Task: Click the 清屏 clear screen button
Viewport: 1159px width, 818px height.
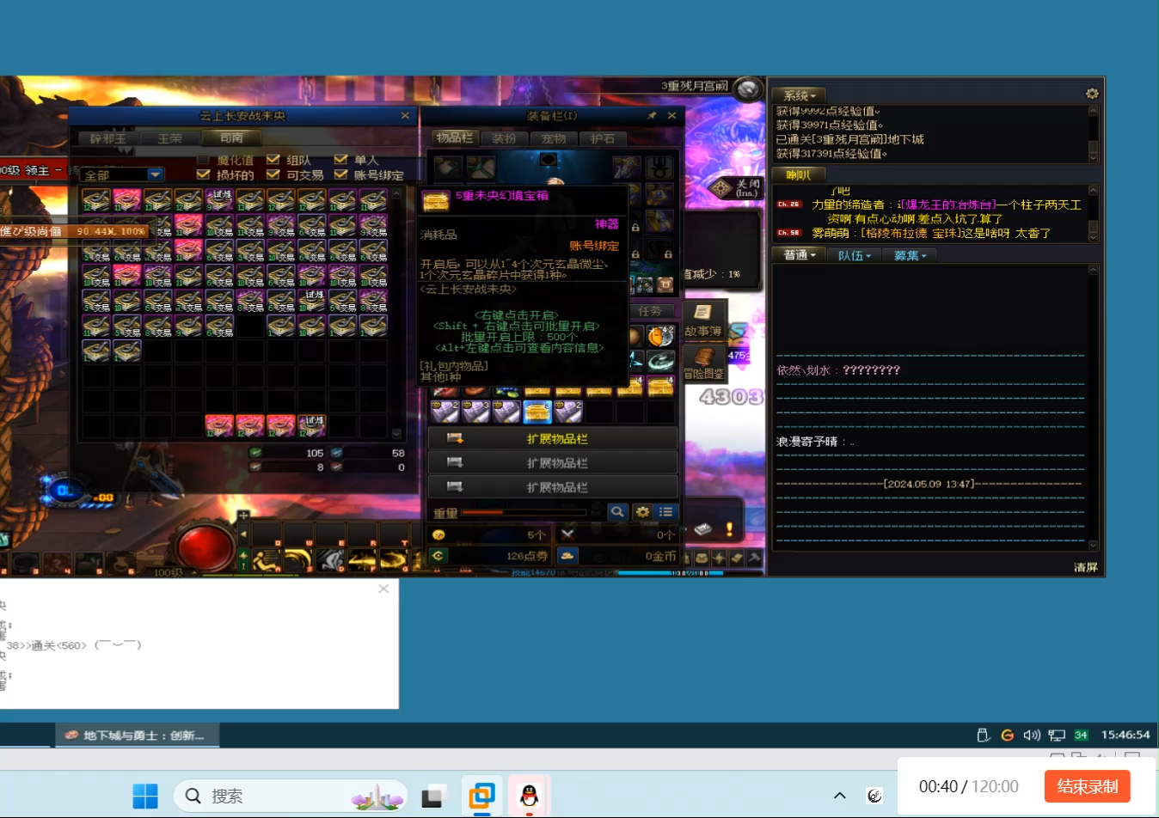Action: 1086,567
